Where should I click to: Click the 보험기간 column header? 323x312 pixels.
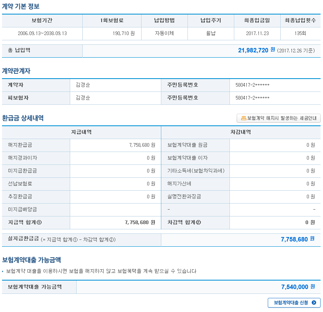[42, 21]
